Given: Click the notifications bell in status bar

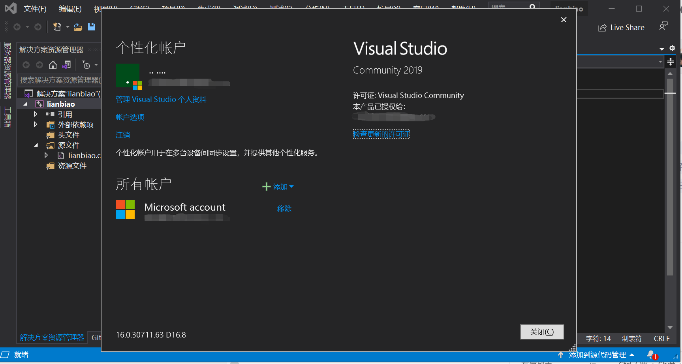Looking at the screenshot, I should coord(651,355).
